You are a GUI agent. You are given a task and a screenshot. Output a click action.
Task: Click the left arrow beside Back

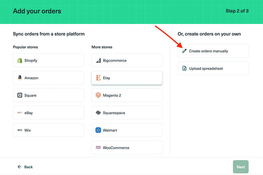pos(19,167)
